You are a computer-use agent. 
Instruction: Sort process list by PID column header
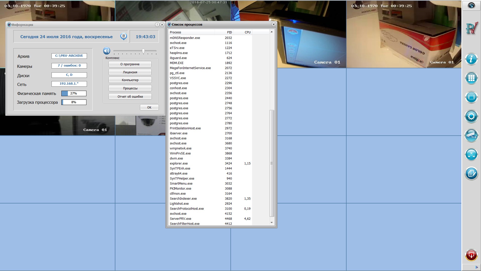pyautogui.click(x=224, y=32)
